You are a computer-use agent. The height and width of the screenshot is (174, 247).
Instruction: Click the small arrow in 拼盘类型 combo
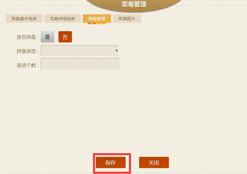(x=117, y=51)
